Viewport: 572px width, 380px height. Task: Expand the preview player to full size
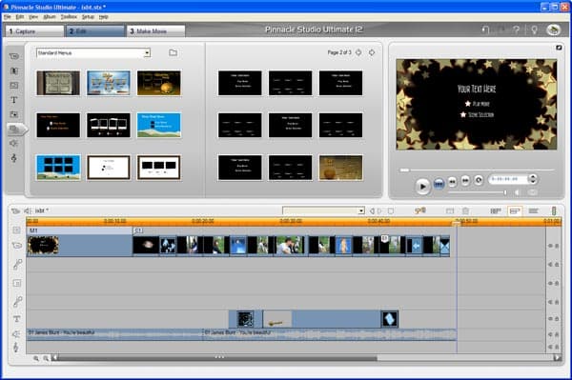[x=559, y=48]
